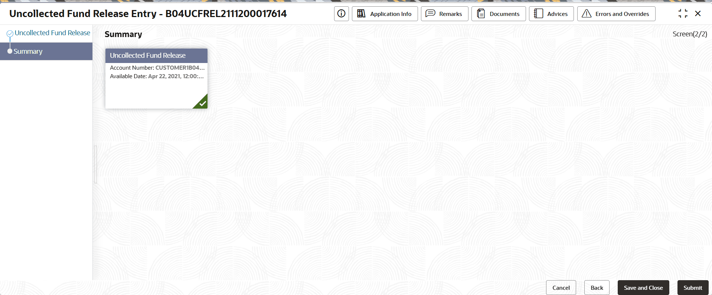
Task: Go to Uncollected Fund Release step
Action: (52, 33)
